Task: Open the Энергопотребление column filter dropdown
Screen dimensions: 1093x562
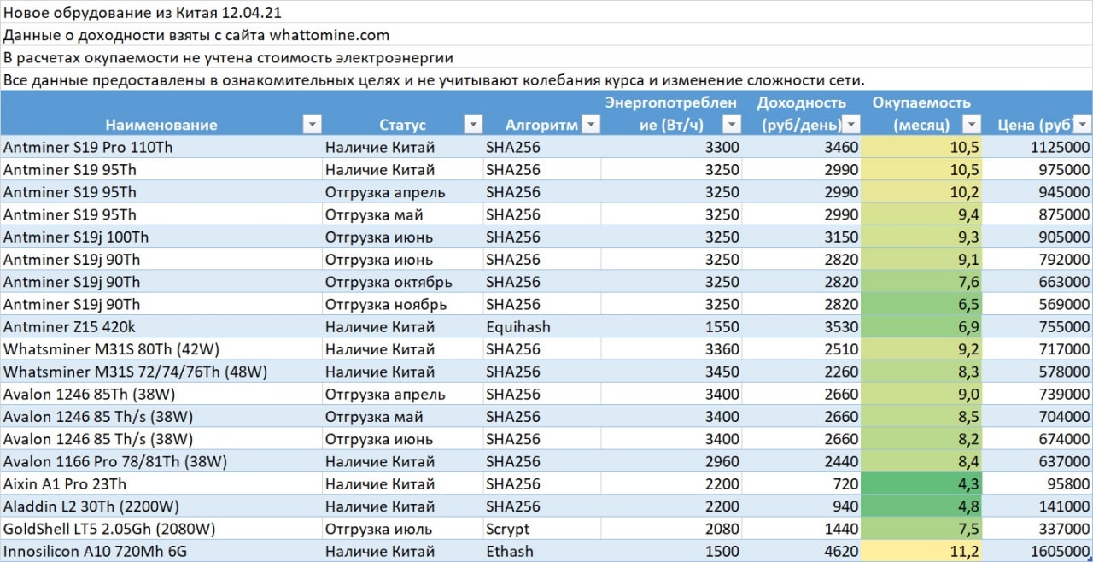Action: pyautogui.click(x=732, y=125)
